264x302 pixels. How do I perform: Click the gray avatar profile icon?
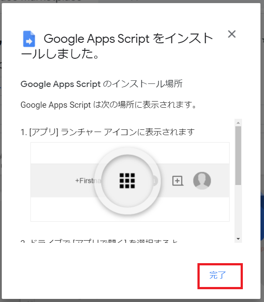(202, 181)
